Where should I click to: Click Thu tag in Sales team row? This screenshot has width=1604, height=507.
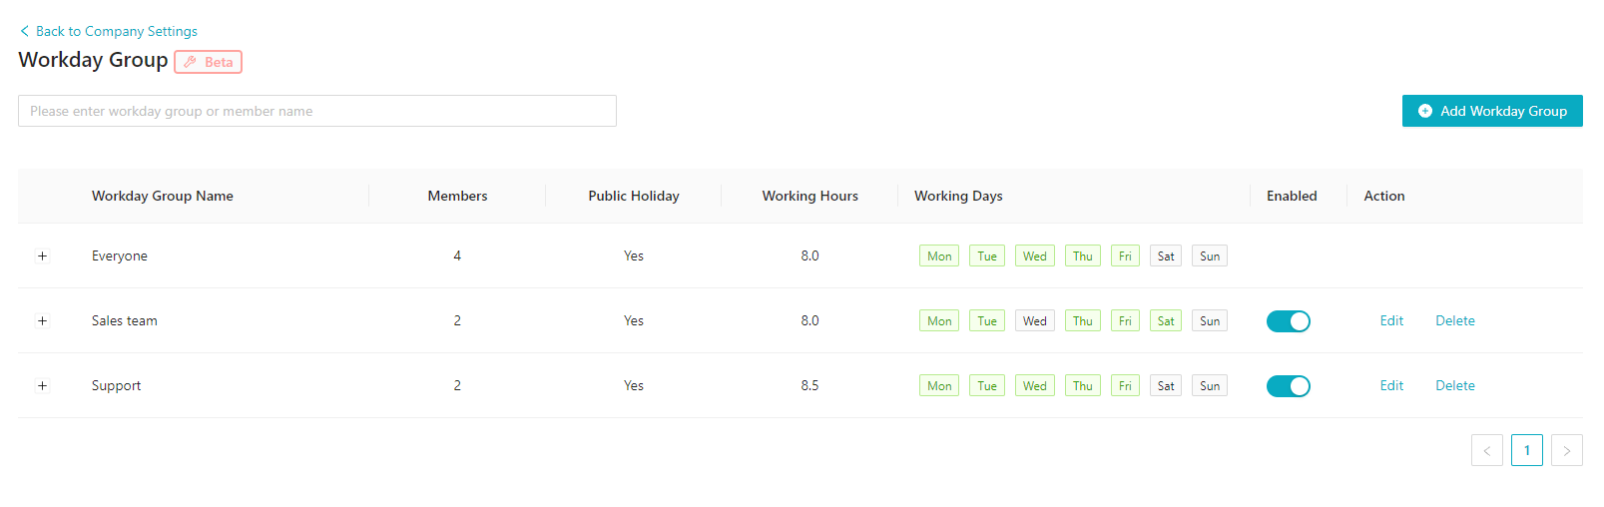(x=1083, y=320)
